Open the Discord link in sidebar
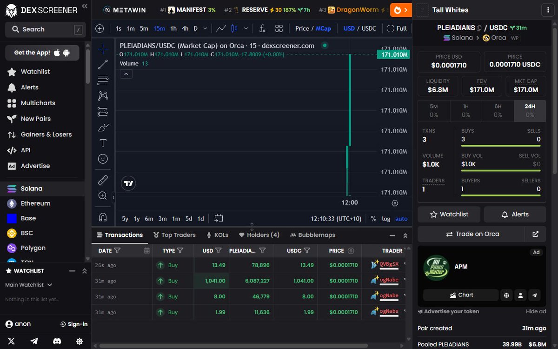Image resolution: width=558 pixels, height=349 pixels. click(57, 341)
